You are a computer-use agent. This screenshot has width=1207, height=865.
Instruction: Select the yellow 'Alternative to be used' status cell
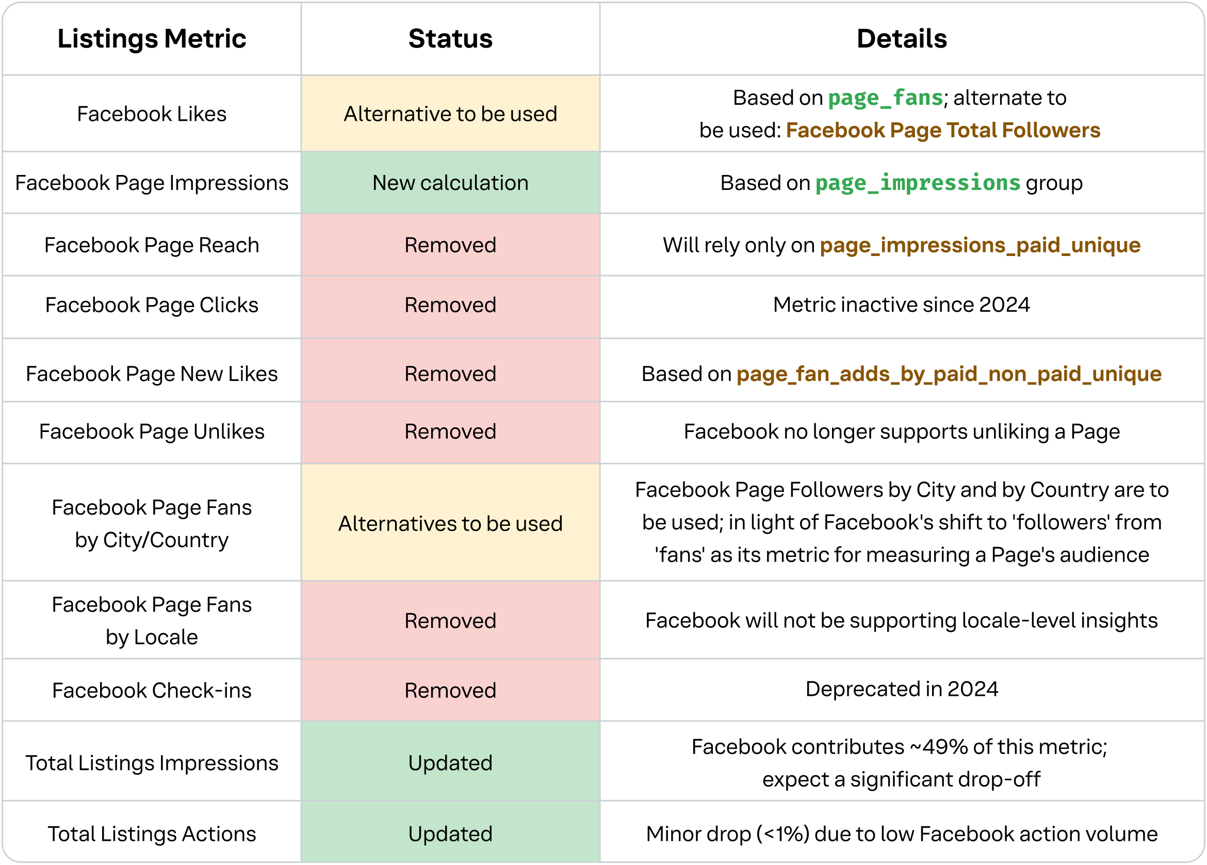[450, 114]
